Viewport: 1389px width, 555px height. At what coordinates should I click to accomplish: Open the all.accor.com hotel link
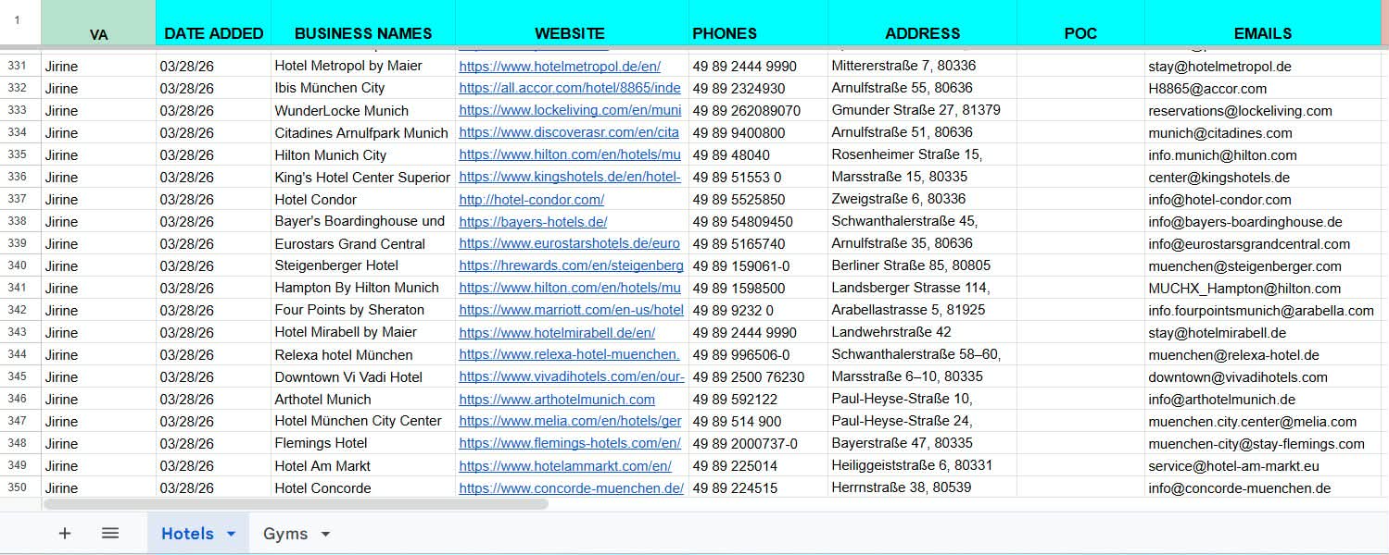pos(570,89)
